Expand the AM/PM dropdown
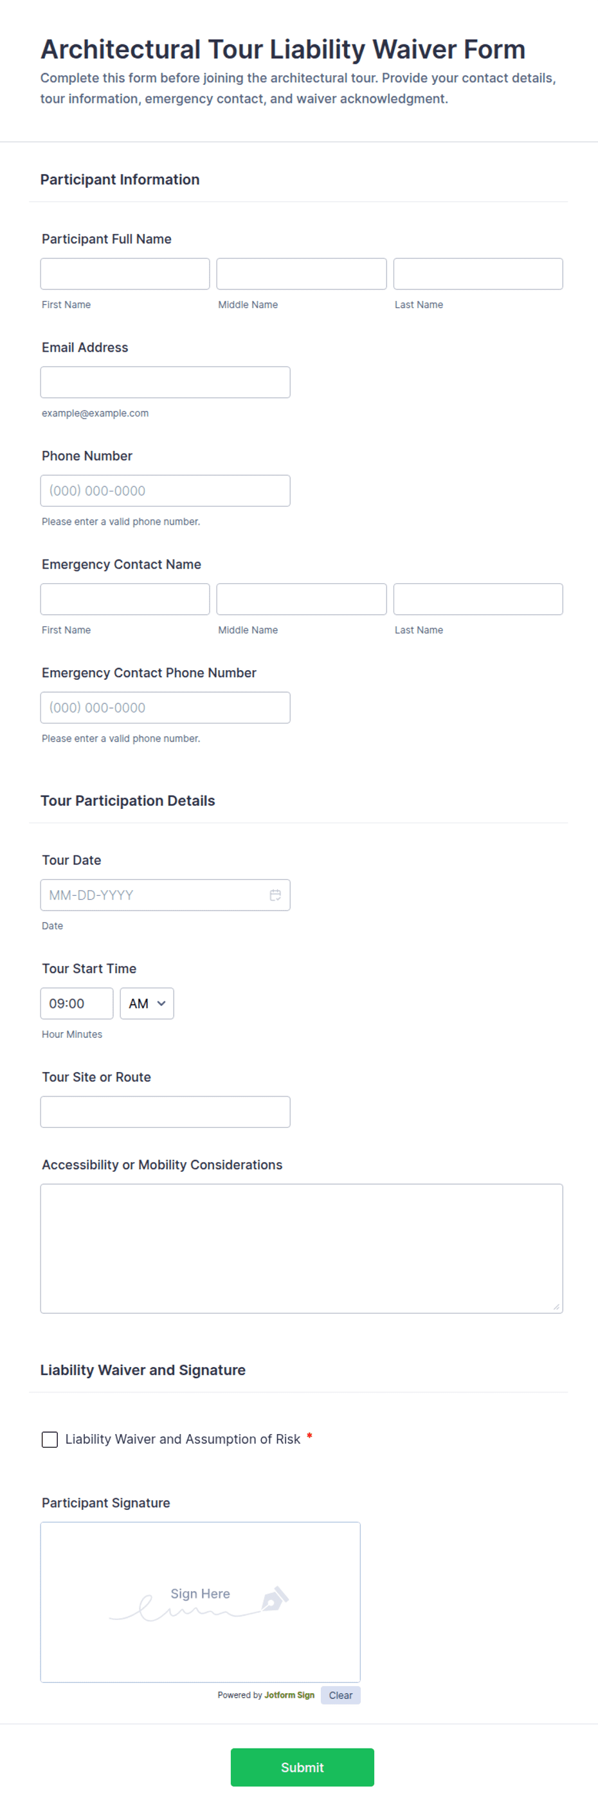This screenshot has width=598, height=1818. click(147, 1004)
